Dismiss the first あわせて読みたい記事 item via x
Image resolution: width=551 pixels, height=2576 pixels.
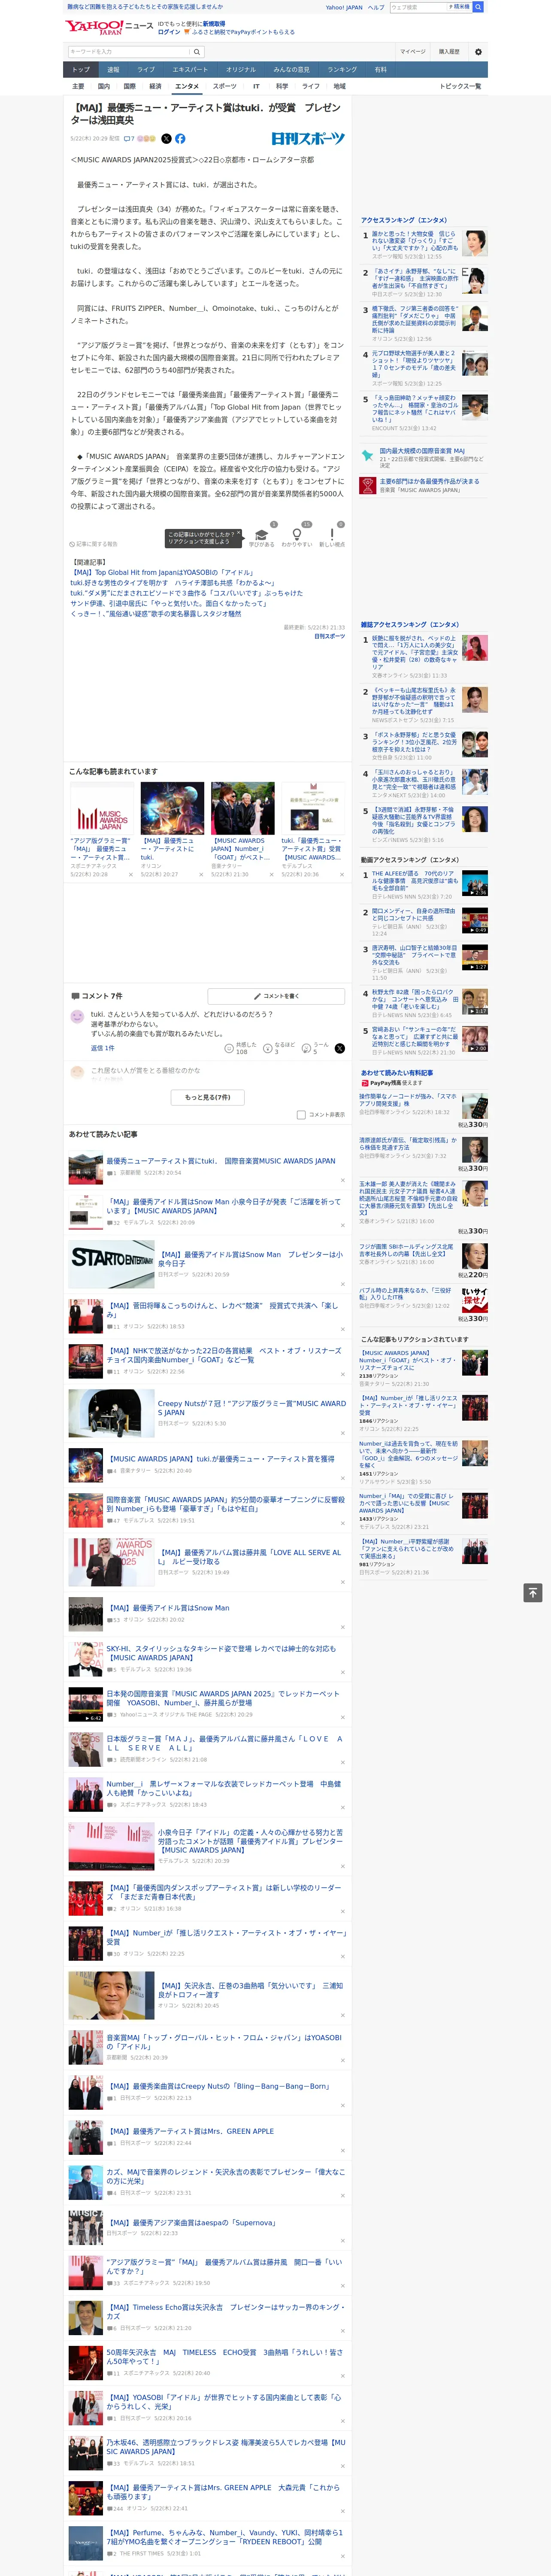[x=343, y=1179]
